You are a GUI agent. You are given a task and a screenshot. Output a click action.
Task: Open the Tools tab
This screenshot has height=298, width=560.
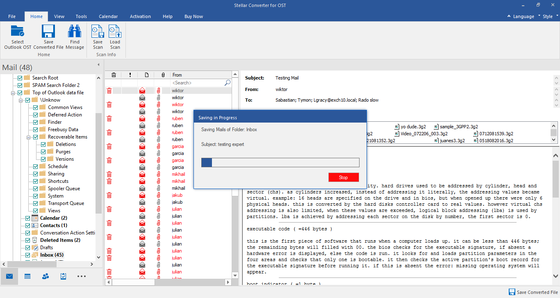pos(81,16)
